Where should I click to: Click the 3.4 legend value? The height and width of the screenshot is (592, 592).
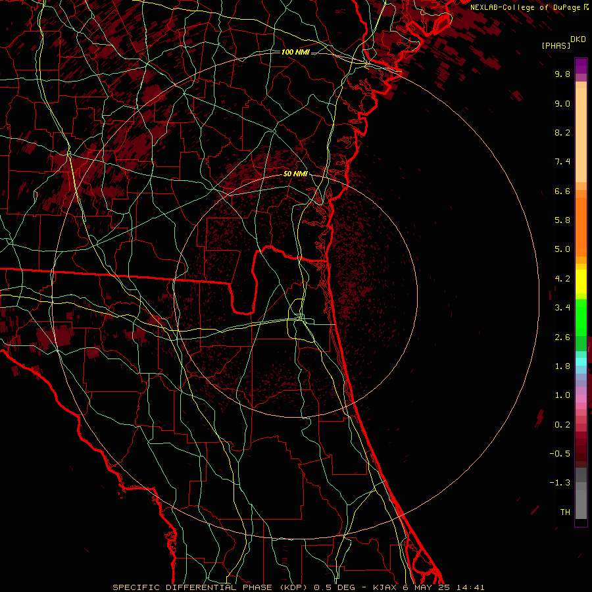562,308
